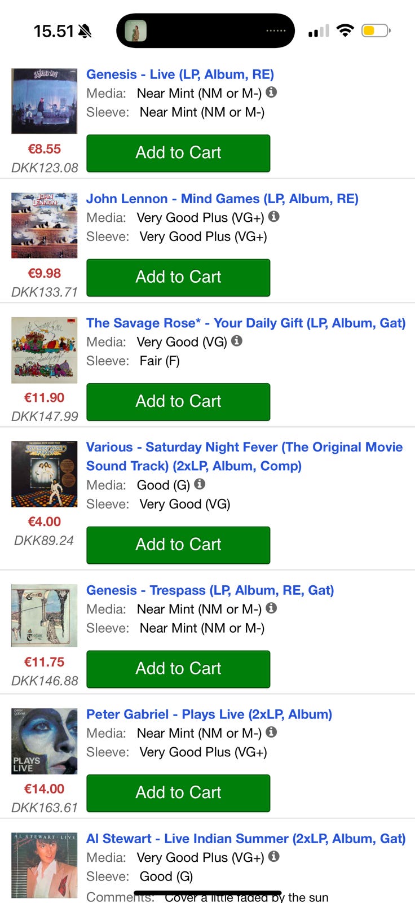The image size is (415, 903).
Task: Open John Lennon - Mind Games listing
Action: pyautogui.click(x=222, y=199)
